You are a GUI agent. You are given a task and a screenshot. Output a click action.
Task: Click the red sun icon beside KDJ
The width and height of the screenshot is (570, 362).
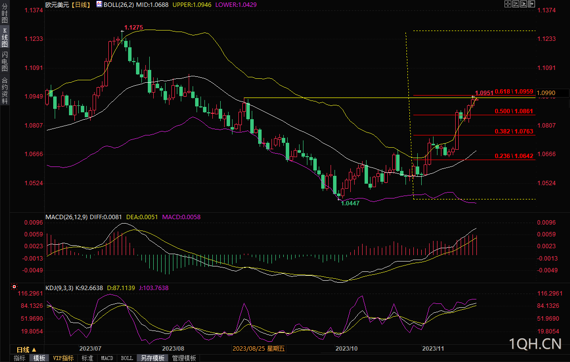coord(14,286)
